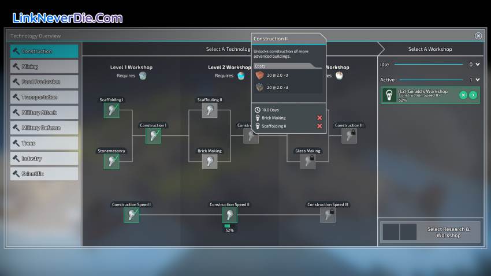Screen dimensions: 491x276
Task: Click the Construction Speed II progress bar
Action: pyautogui.click(x=227, y=226)
